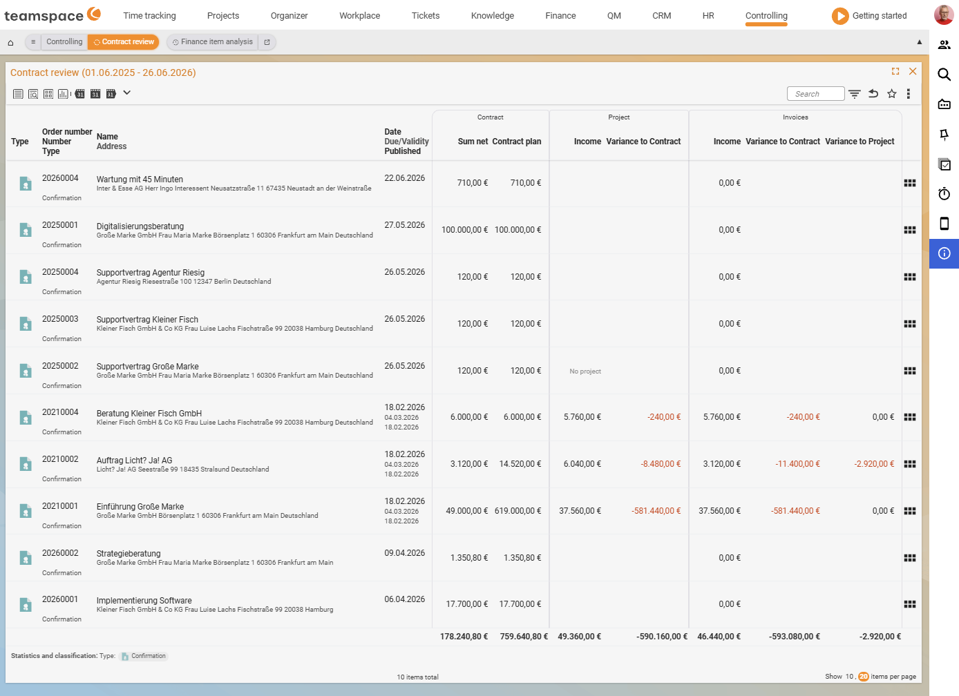Close the Contract review panel
Screen dimensions: 959x696
click(x=913, y=71)
